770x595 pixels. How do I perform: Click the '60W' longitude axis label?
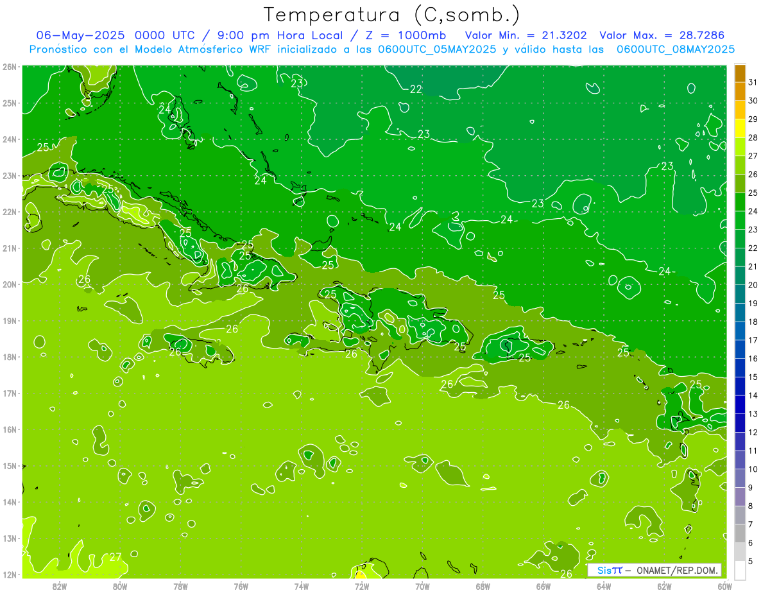click(724, 586)
